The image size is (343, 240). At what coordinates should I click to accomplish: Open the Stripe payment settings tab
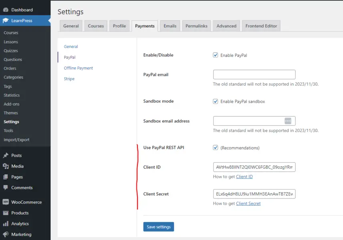(x=69, y=79)
